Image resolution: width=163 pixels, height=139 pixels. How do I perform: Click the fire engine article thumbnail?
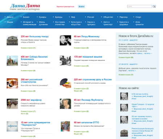[66, 61]
